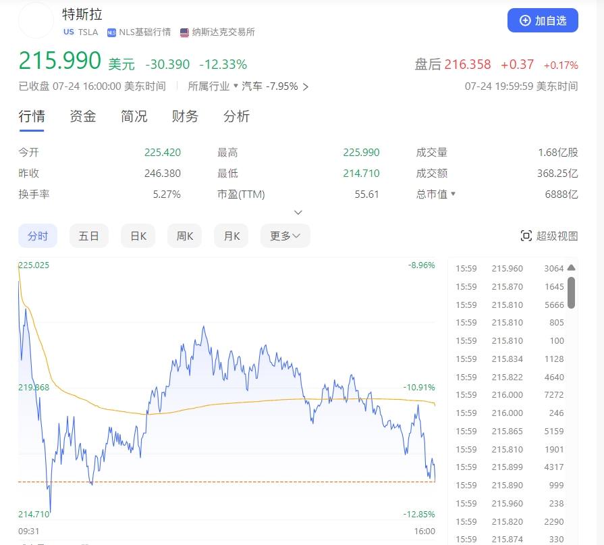Click the 成交额 value 368.25亿
Viewport: 604px width, 545px height.
coord(558,174)
